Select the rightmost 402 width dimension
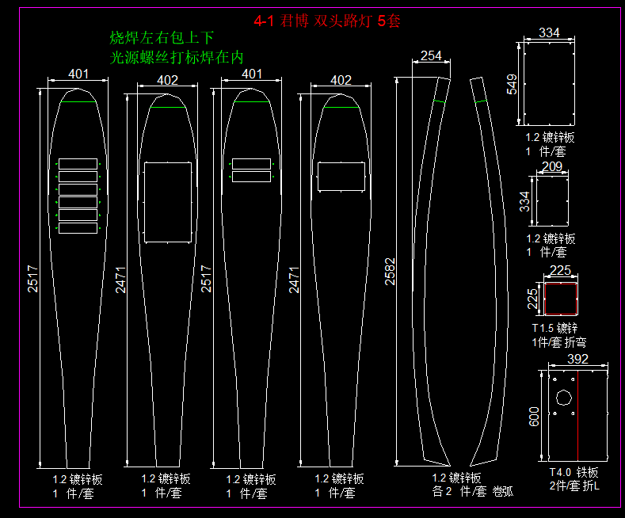Screen dimensions: 625x518 pos(341,80)
